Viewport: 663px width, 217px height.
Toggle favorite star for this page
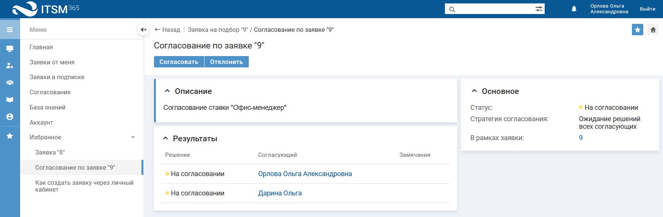coord(638,30)
